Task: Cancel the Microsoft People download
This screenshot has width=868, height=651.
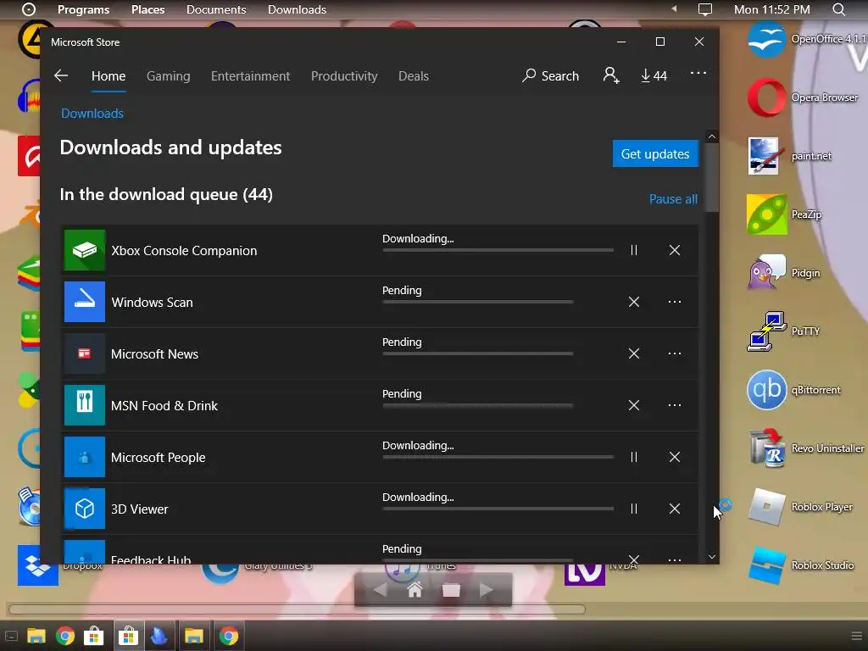Action: [x=674, y=457]
